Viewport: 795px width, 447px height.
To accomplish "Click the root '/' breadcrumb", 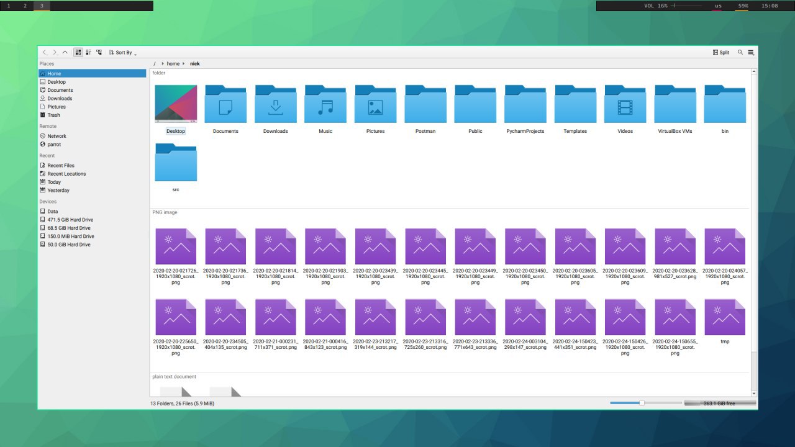I will [155, 64].
